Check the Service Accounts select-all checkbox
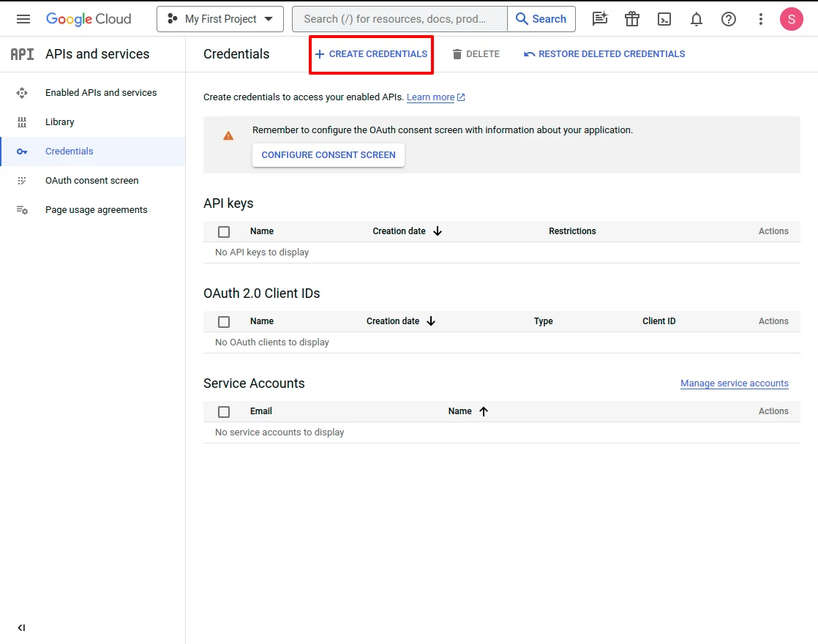The width and height of the screenshot is (818, 644). click(224, 412)
